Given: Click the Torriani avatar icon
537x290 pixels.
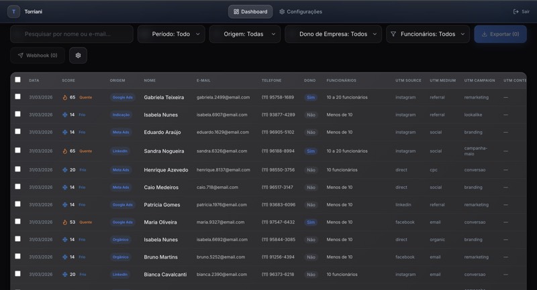Looking at the screenshot, I should pyautogui.click(x=13, y=11).
